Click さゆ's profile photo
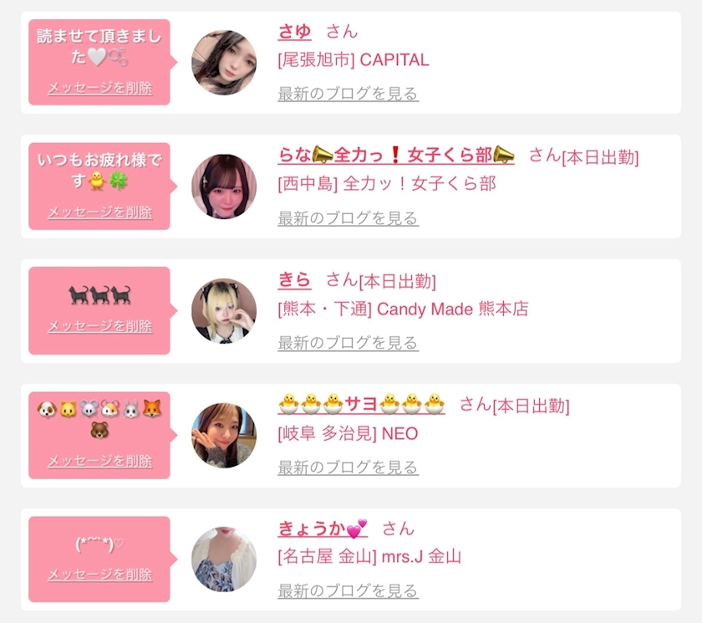The image size is (702, 623). click(224, 63)
